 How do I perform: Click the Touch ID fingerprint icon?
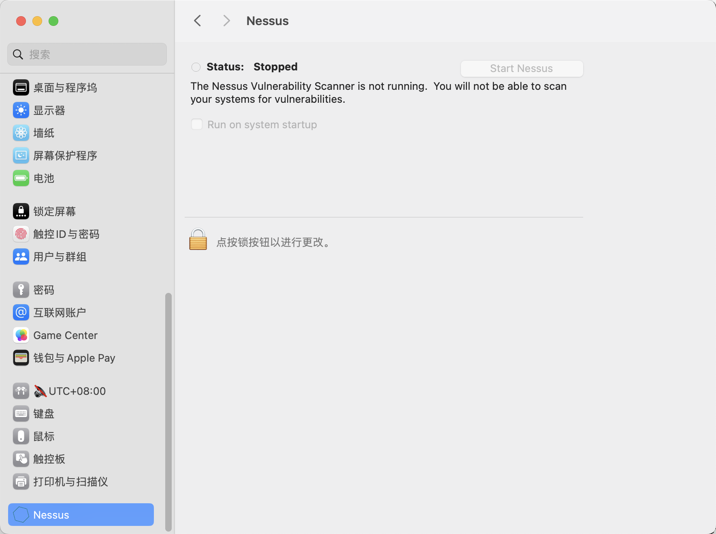21,234
